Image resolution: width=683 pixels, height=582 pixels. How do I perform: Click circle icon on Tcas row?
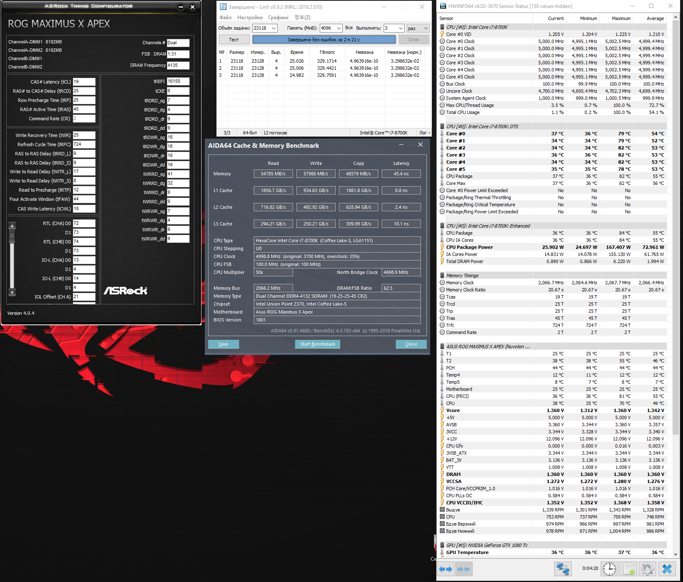(x=442, y=297)
